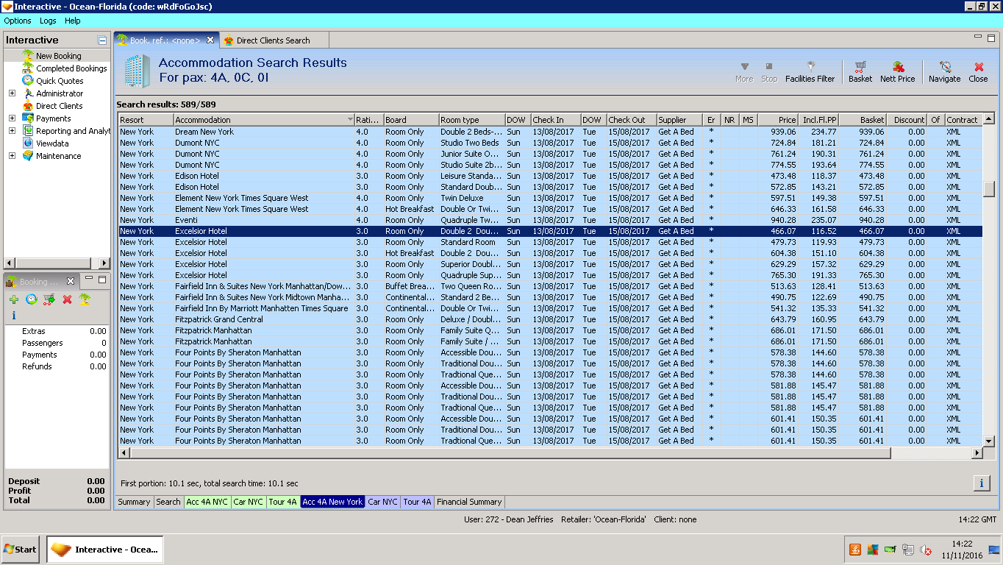Expand the Maintenance tree node
The width and height of the screenshot is (1003, 565).
[x=12, y=156]
